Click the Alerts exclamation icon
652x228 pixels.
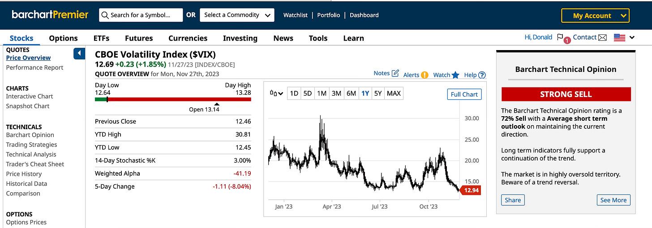425,75
